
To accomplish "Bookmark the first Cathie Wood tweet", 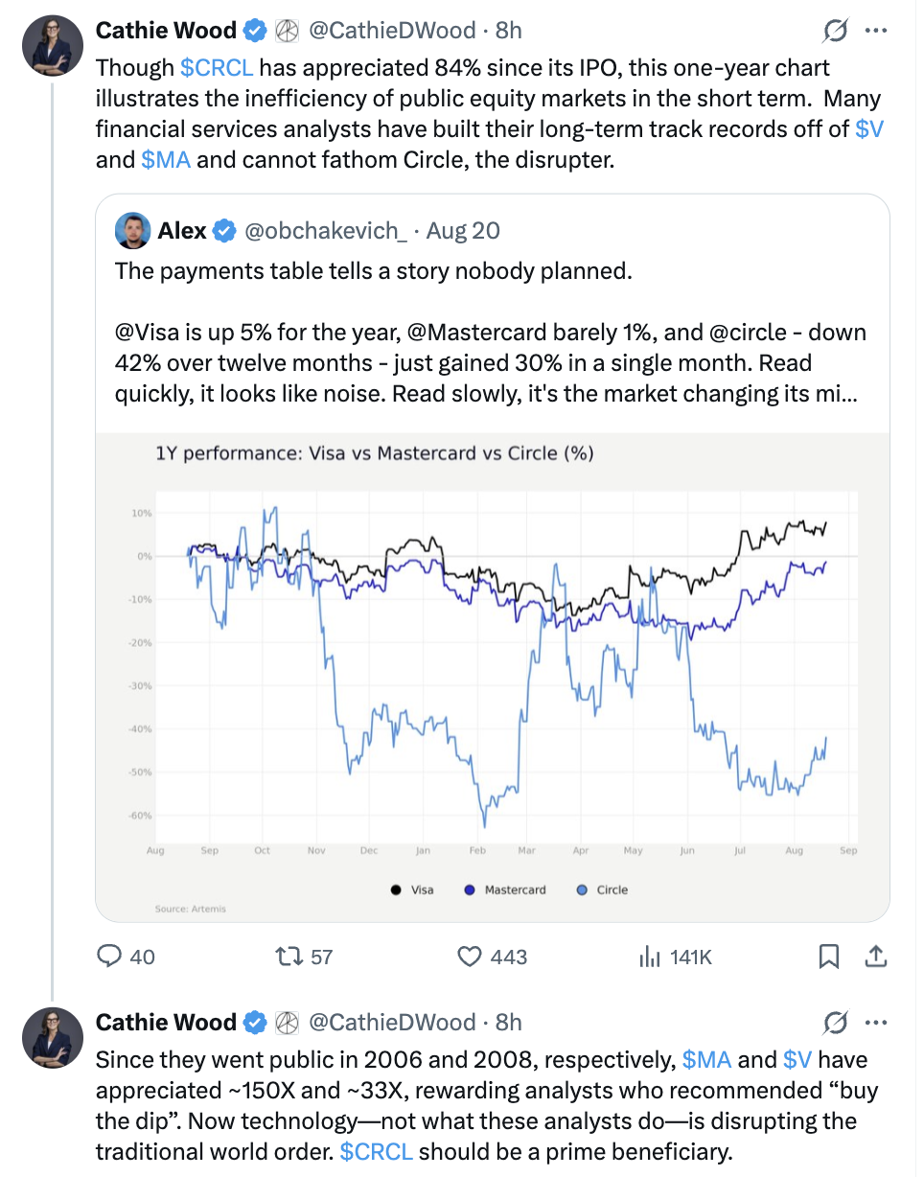I will (x=830, y=956).
